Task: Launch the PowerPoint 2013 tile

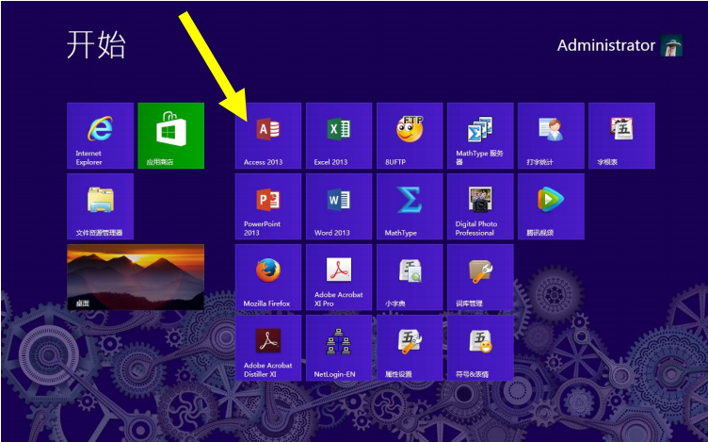Action: (x=268, y=206)
